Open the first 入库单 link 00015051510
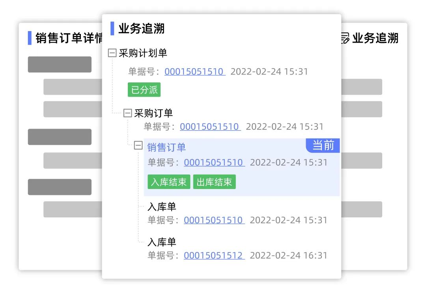 point(214,220)
